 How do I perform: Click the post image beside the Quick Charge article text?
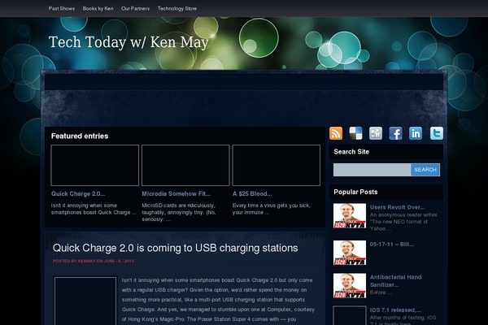[x=85, y=301]
